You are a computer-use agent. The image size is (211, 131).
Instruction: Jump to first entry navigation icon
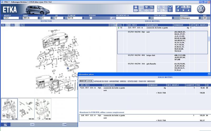pyautogui.click(x=178, y=10)
